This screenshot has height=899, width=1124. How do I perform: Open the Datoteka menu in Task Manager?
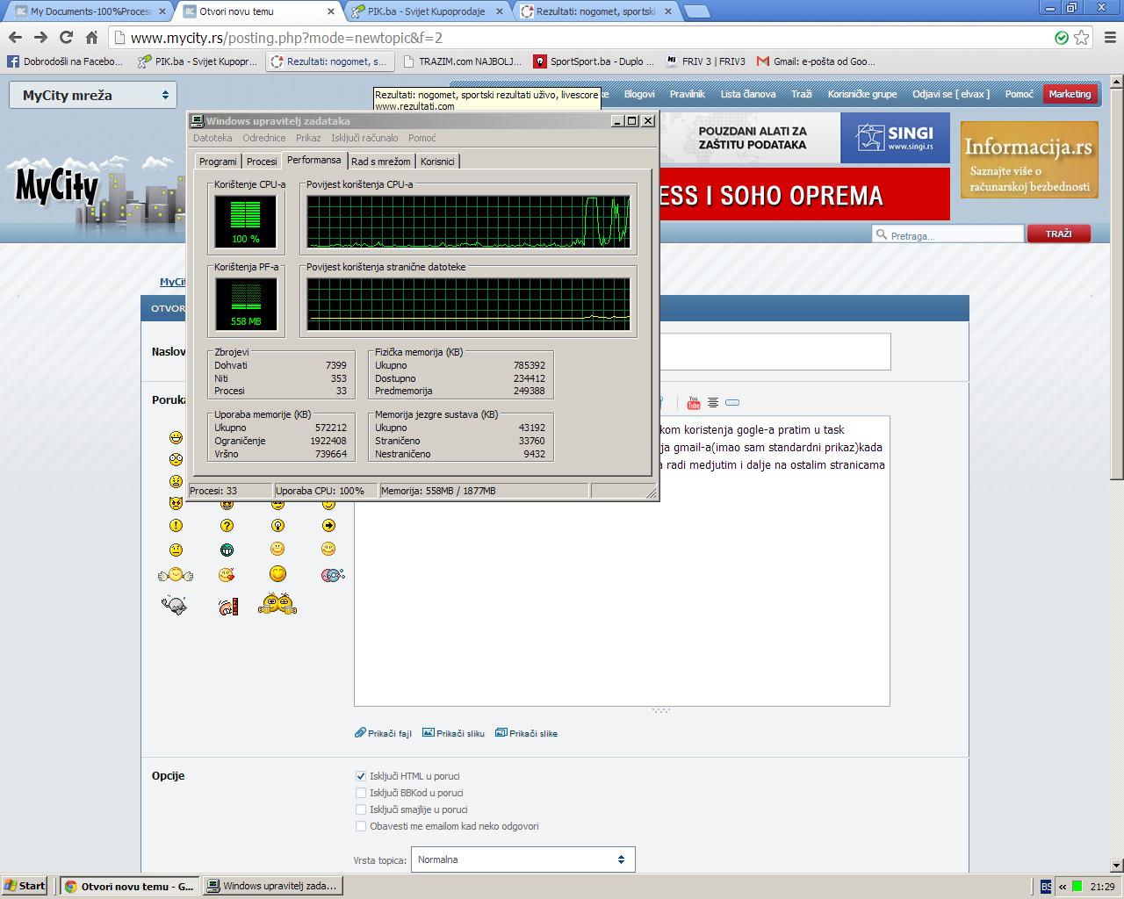pyautogui.click(x=213, y=138)
